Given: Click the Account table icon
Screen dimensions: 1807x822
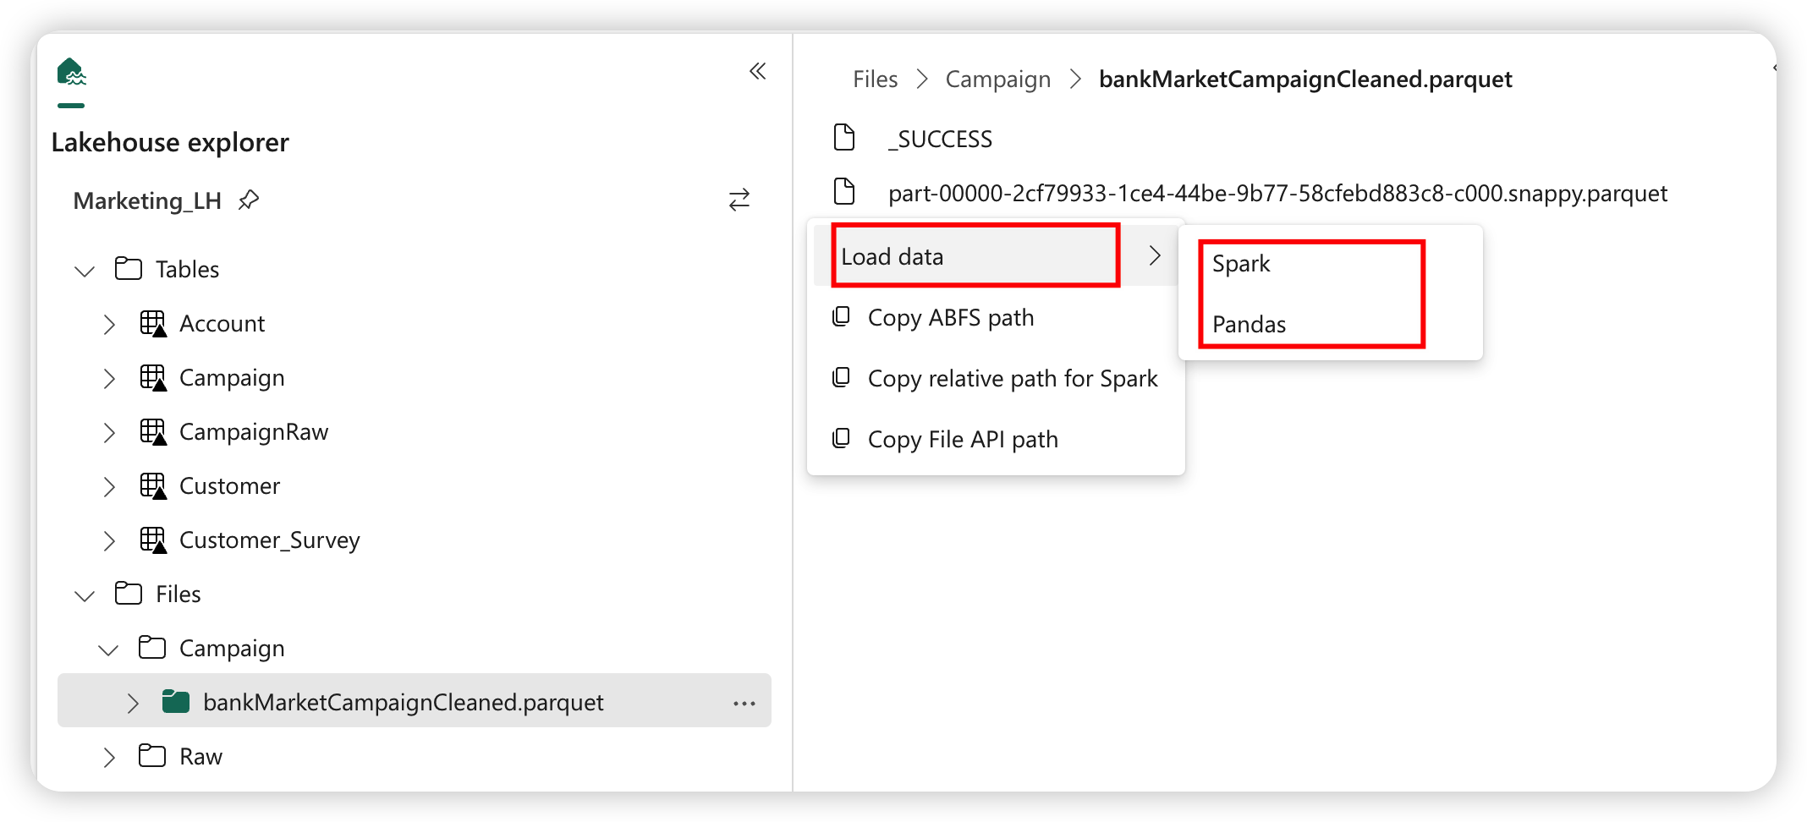Looking at the screenshot, I should tap(153, 323).
